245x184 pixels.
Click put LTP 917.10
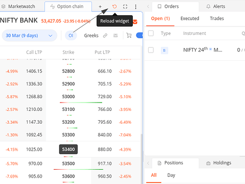point(105,163)
